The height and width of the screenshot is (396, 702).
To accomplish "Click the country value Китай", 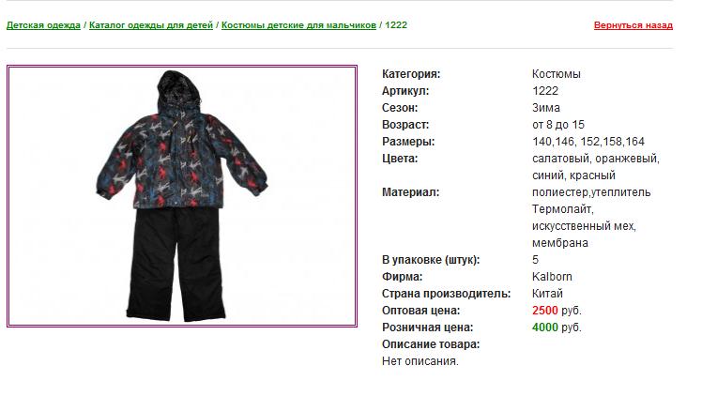I will (547, 294).
